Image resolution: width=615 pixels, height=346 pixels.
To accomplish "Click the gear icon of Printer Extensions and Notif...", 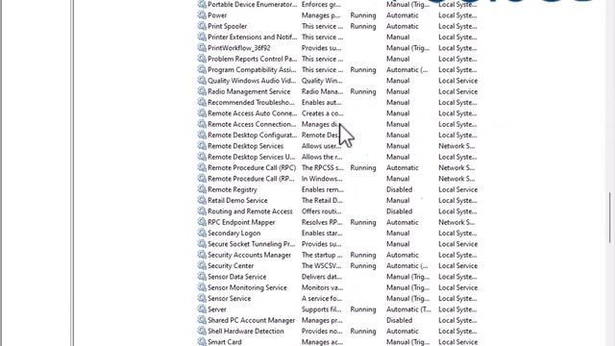I will point(202,37).
